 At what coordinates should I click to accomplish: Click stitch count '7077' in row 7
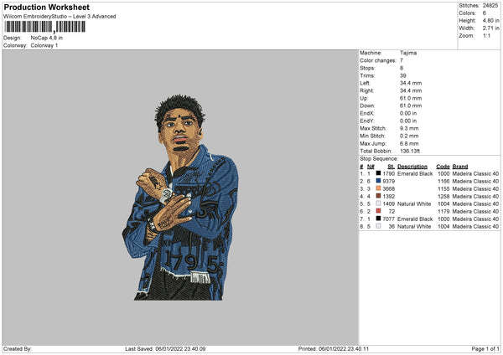pyautogui.click(x=388, y=219)
